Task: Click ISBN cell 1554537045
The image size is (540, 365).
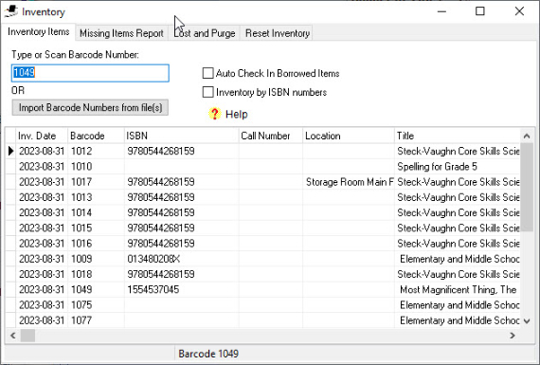Action: [182, 289]
